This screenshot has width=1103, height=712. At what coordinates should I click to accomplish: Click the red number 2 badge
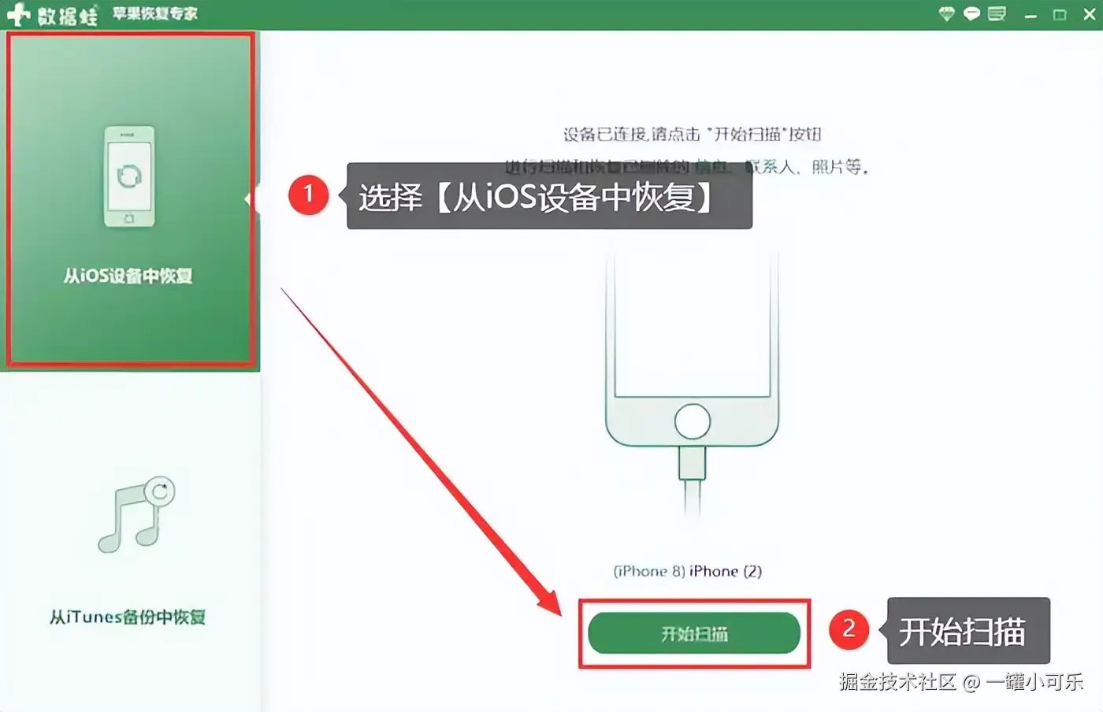tap(849, 629)
